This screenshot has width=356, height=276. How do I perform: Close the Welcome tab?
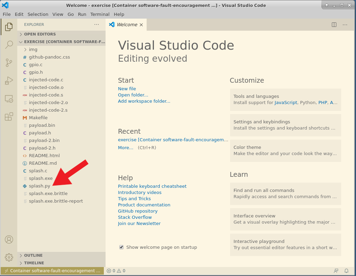[141, 25]
